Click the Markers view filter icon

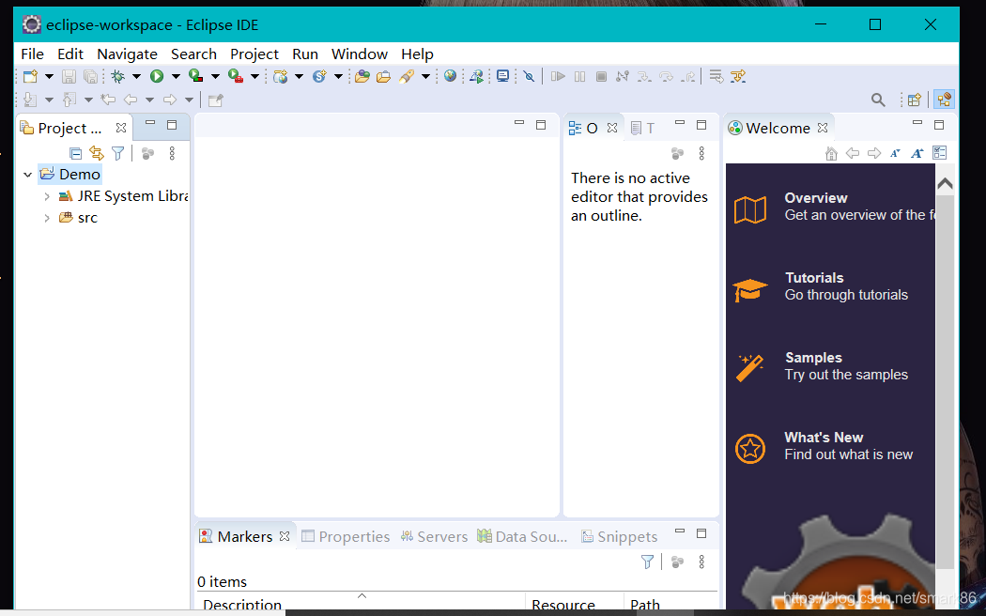click(x=647, y=562)
